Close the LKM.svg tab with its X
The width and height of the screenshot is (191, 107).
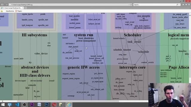click(x=23, y=8)
